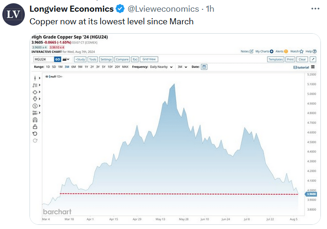Select the down arrow marker tool

pos(35,99)
